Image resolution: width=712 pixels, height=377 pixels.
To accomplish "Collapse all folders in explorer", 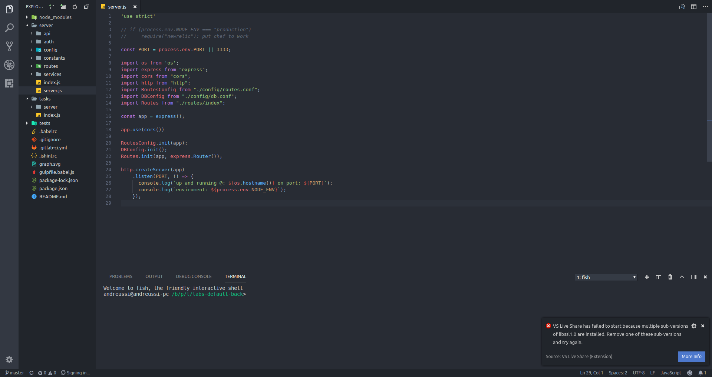I will (x=86, y=7).
